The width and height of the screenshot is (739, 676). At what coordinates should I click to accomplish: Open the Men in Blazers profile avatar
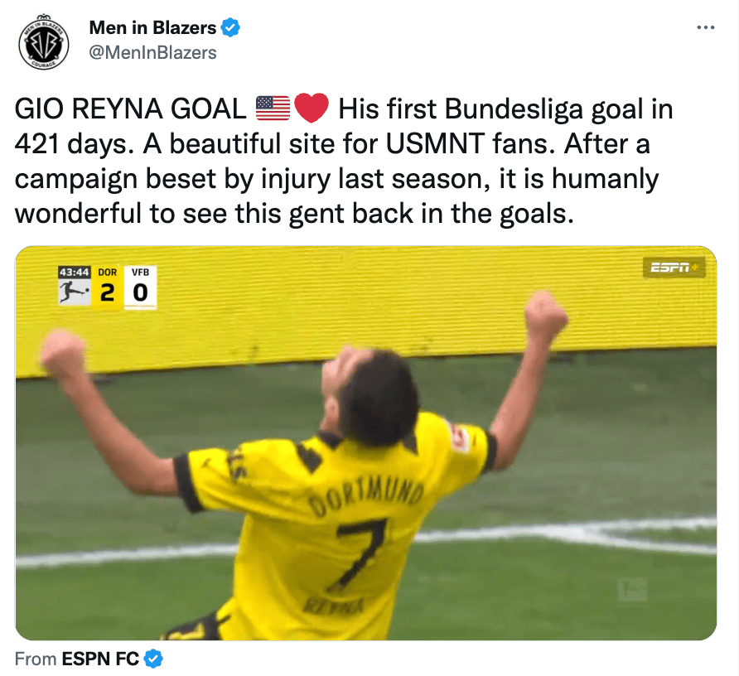point(44,42)
